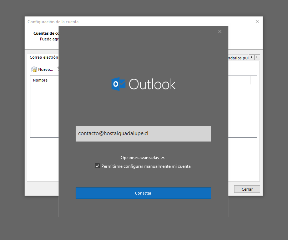Image resolution: width=288 pixels, height=240 pixels.
Task: Select the Correo electrónico tab
Action: coord(44,58)
